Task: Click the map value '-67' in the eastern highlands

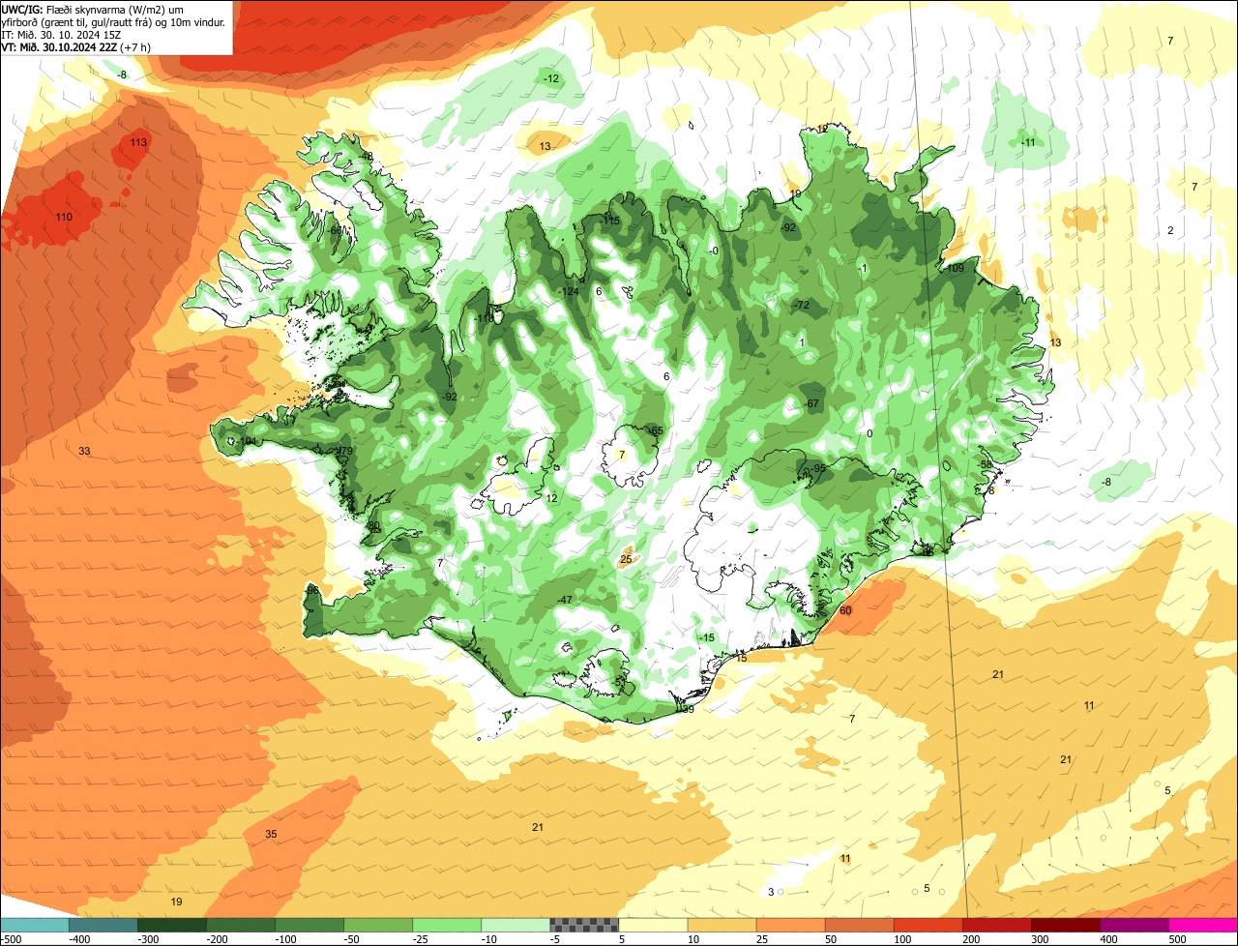Action: pyautogui.click(x=811, y=404)
